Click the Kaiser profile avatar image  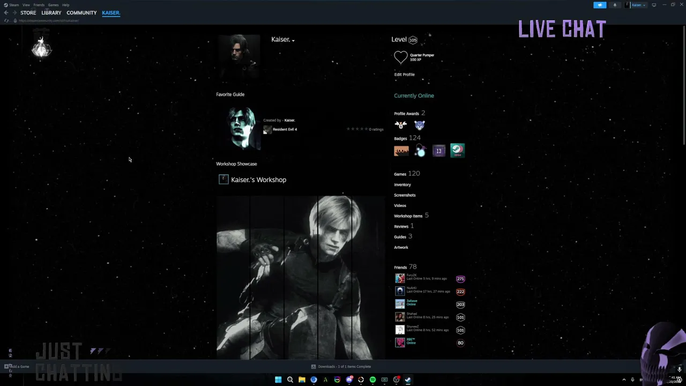(238, 57)
